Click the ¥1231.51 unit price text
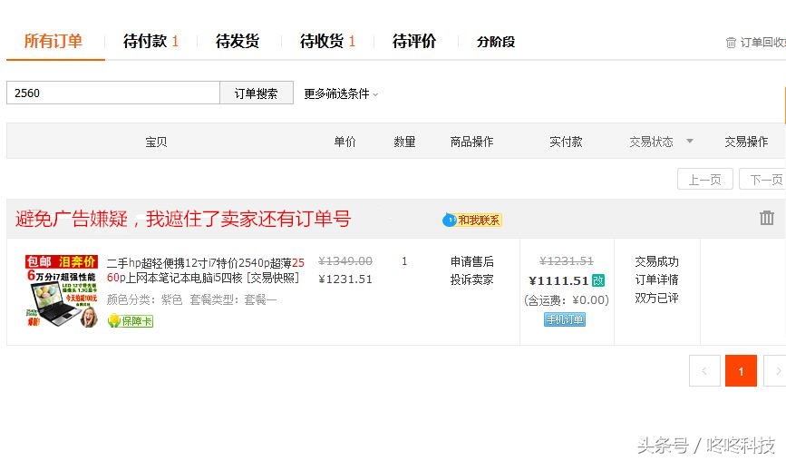786x461 pixels. [x=345, y=279]
